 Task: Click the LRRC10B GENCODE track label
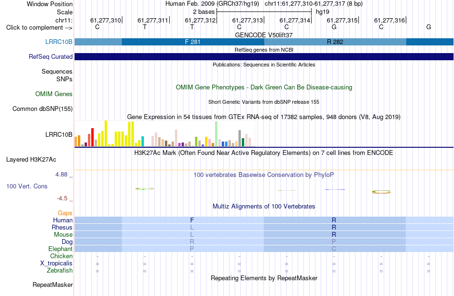click(x=59, y=42)
